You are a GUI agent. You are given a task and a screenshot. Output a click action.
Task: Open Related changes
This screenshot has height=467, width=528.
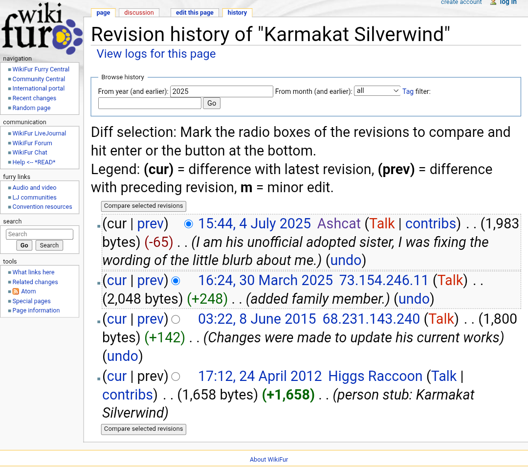pyautogui.click(x=35, y=282)
